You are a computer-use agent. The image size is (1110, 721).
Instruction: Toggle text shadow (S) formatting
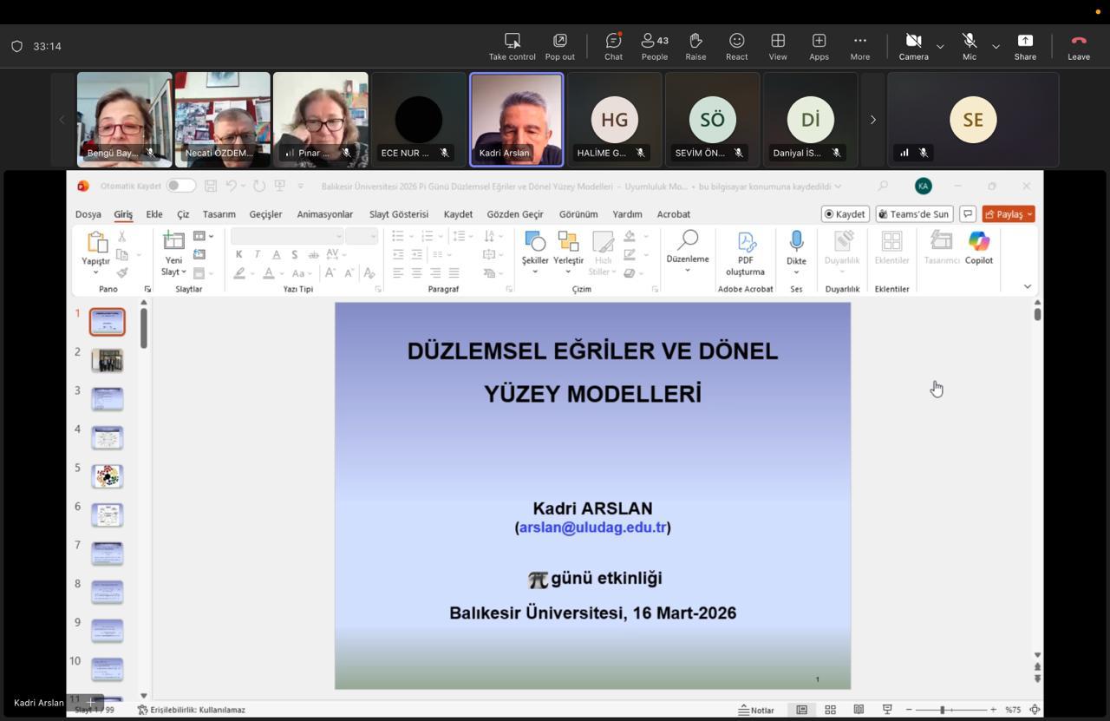pyautogui.click(x=295, y=254)
